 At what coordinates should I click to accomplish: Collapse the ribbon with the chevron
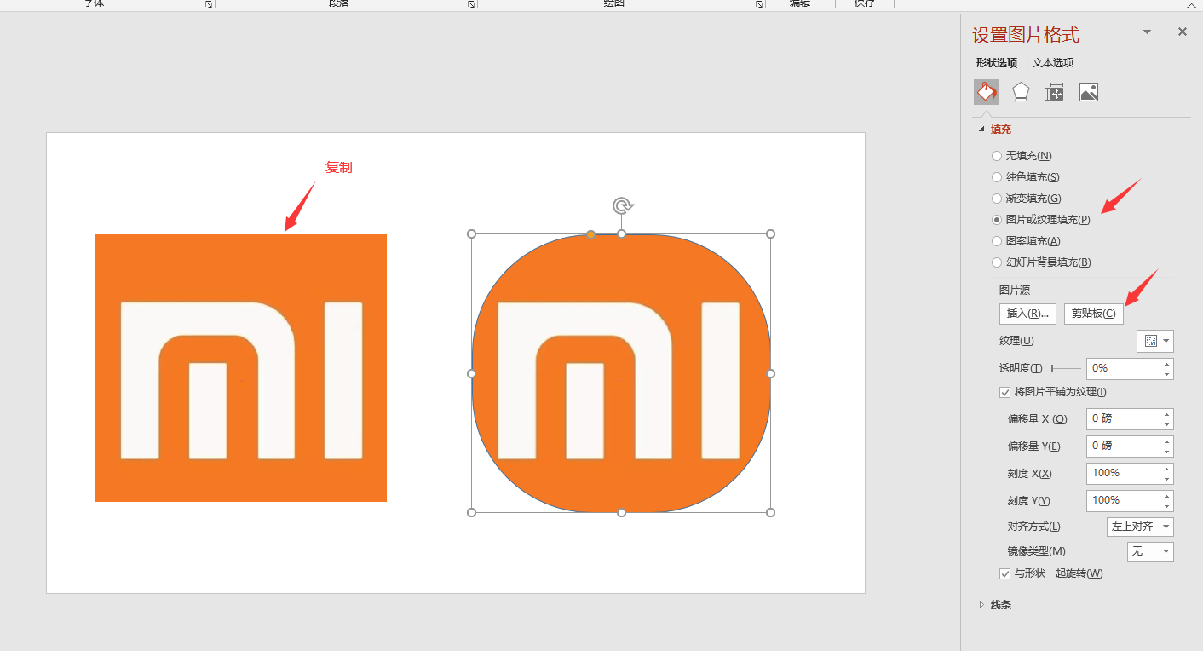tap(1191, 4)
